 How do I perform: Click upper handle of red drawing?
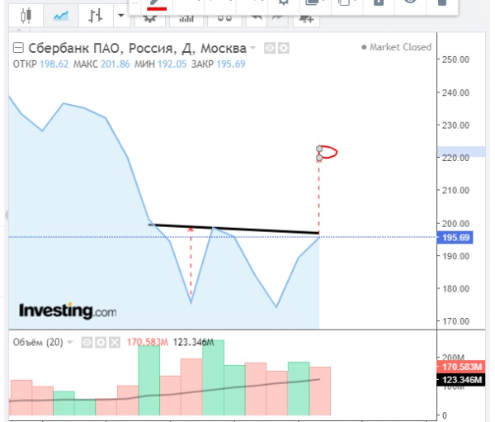(319, 149)
